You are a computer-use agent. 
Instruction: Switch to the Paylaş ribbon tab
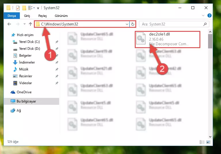tap(43, 16)
